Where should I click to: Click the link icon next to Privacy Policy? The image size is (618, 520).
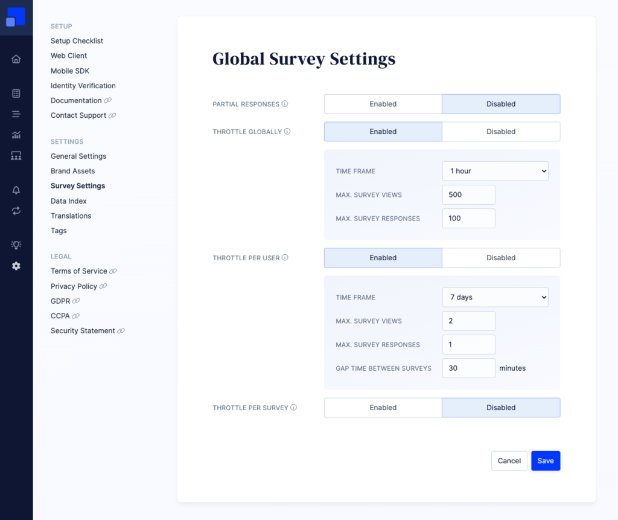[x=103, y=286]
